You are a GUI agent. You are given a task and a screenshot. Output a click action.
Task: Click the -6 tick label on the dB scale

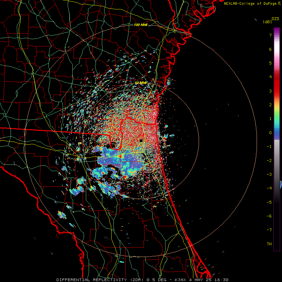(269, 216)
